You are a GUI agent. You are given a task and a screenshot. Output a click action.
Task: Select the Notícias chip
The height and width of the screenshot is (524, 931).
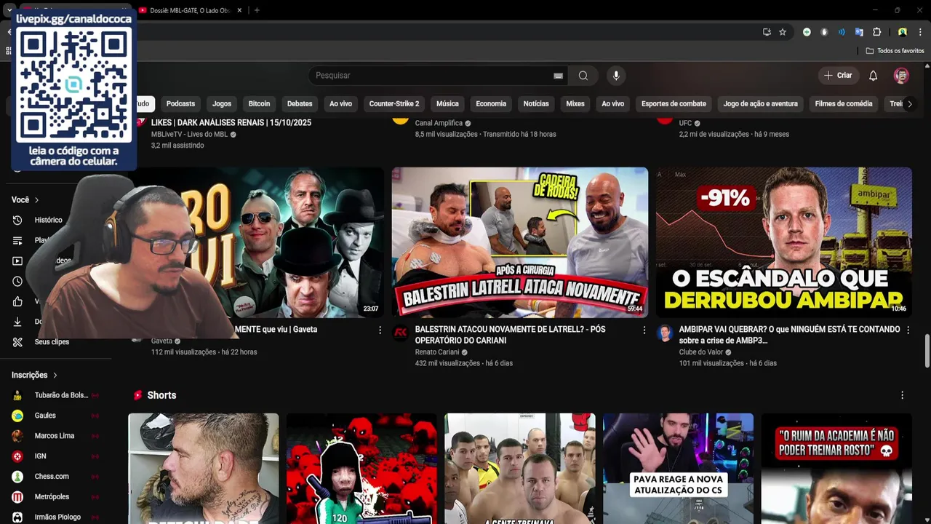point(536,103)
